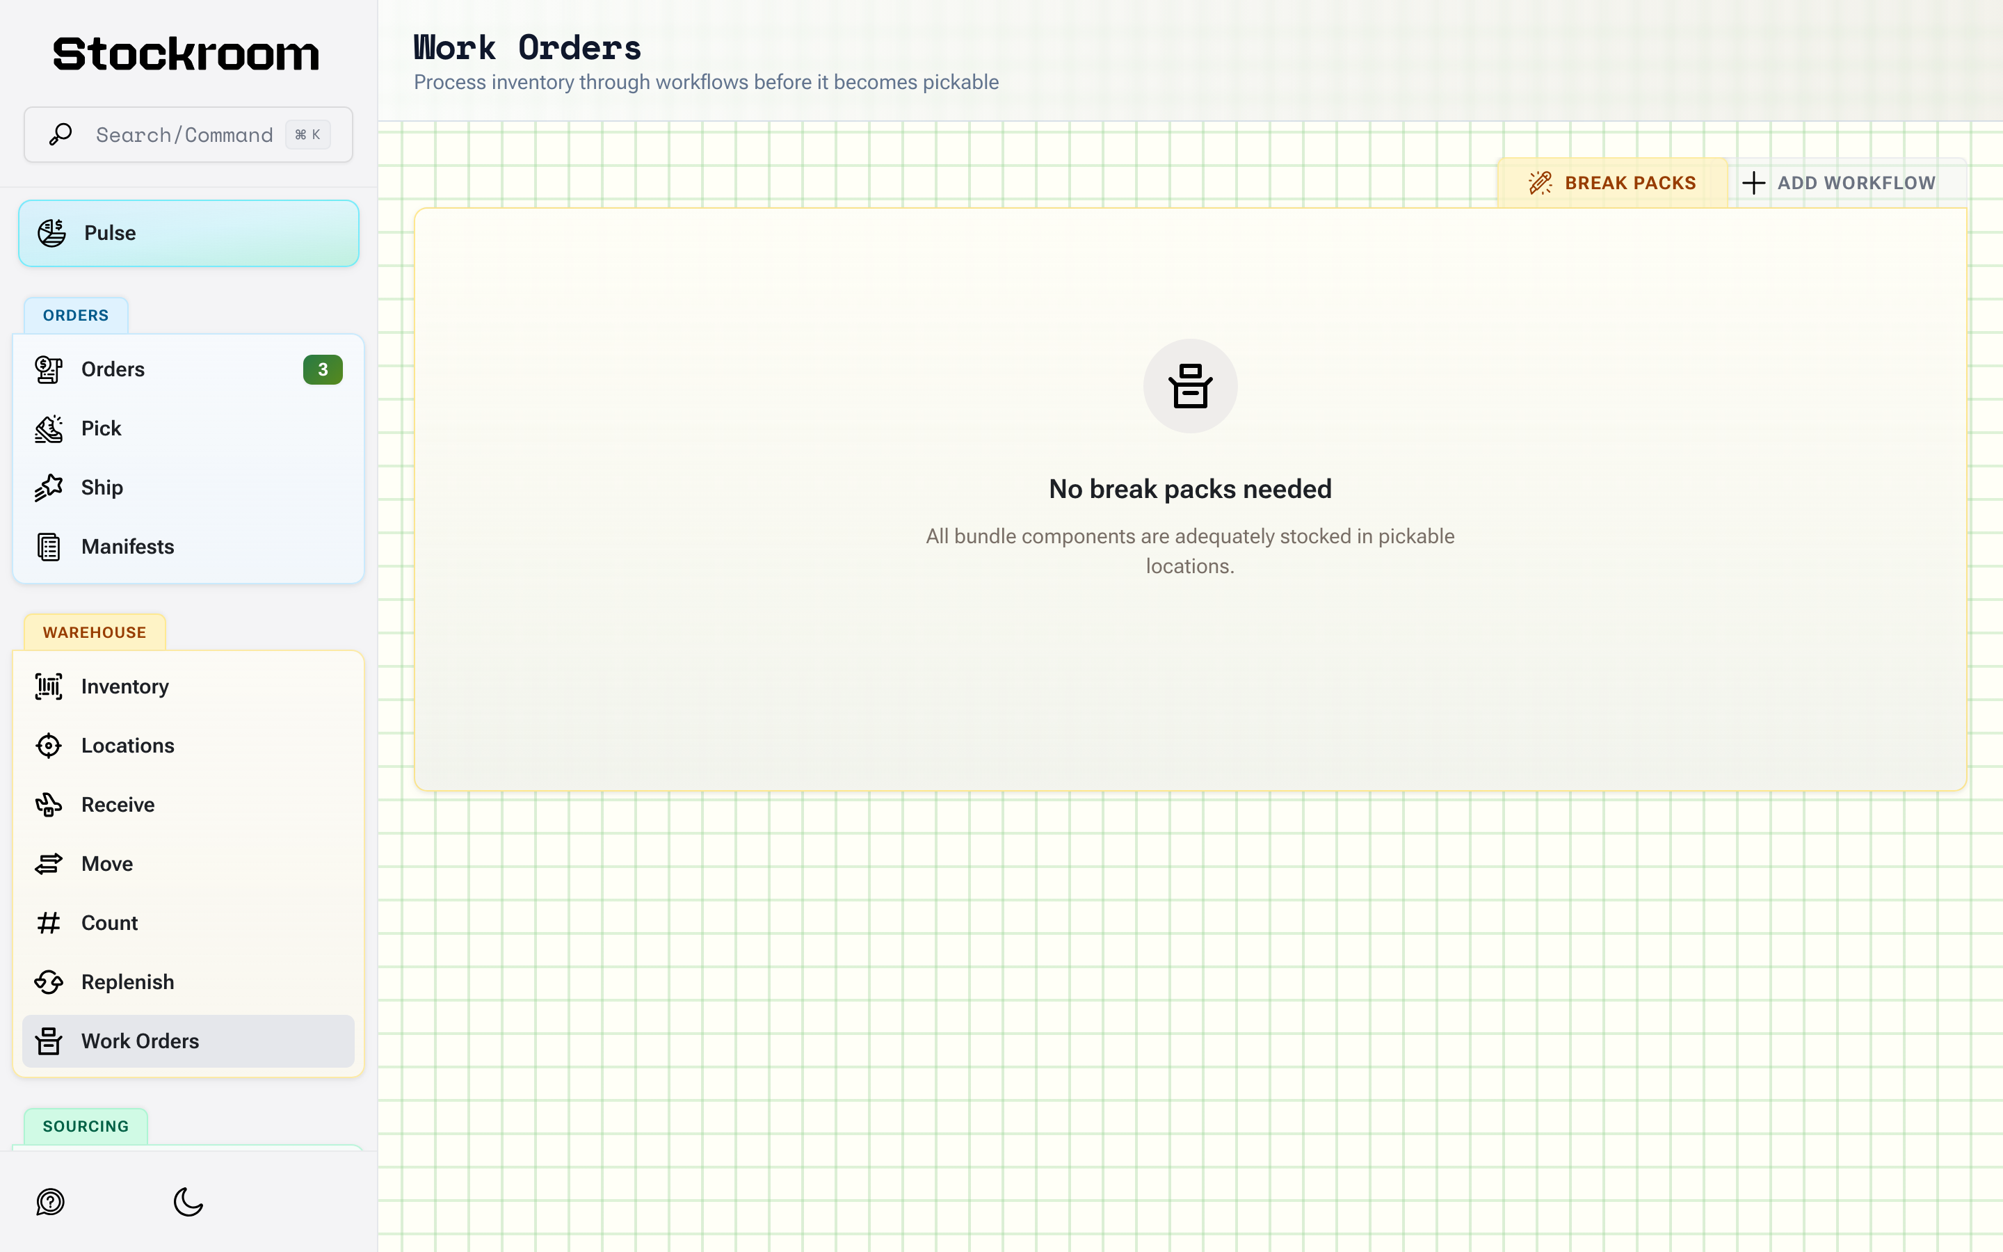Click the WAREHOUSE section label
The image size is (2003, 1252).
pyautogui.click(x=95, y=633)
